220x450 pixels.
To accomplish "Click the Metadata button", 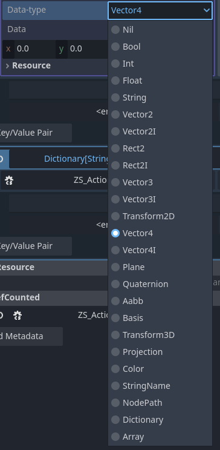I will (31, 336).
